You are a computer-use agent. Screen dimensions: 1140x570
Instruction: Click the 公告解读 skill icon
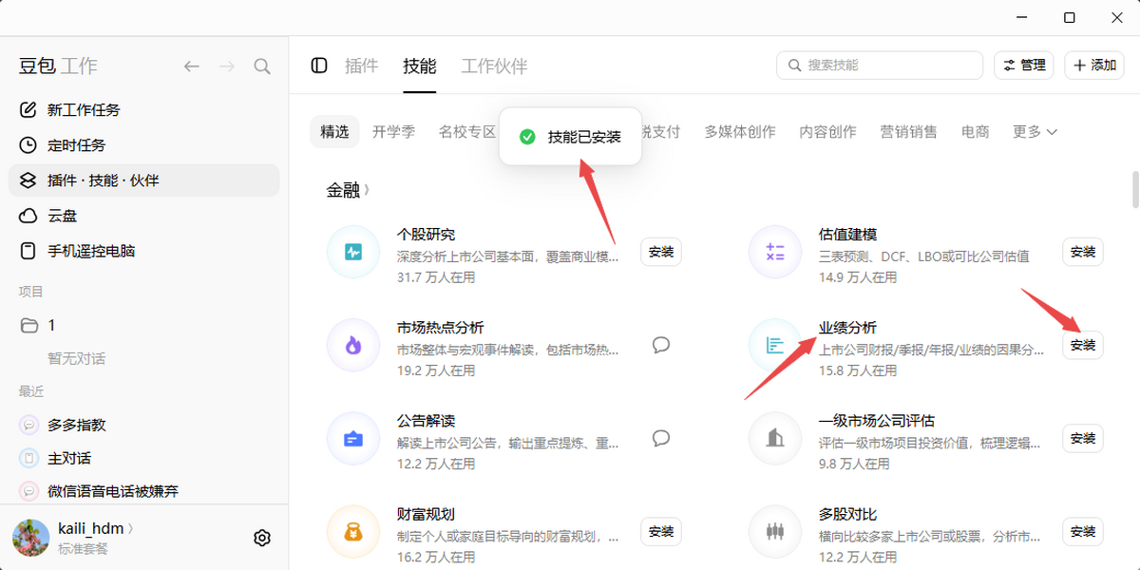coord(353,438)
